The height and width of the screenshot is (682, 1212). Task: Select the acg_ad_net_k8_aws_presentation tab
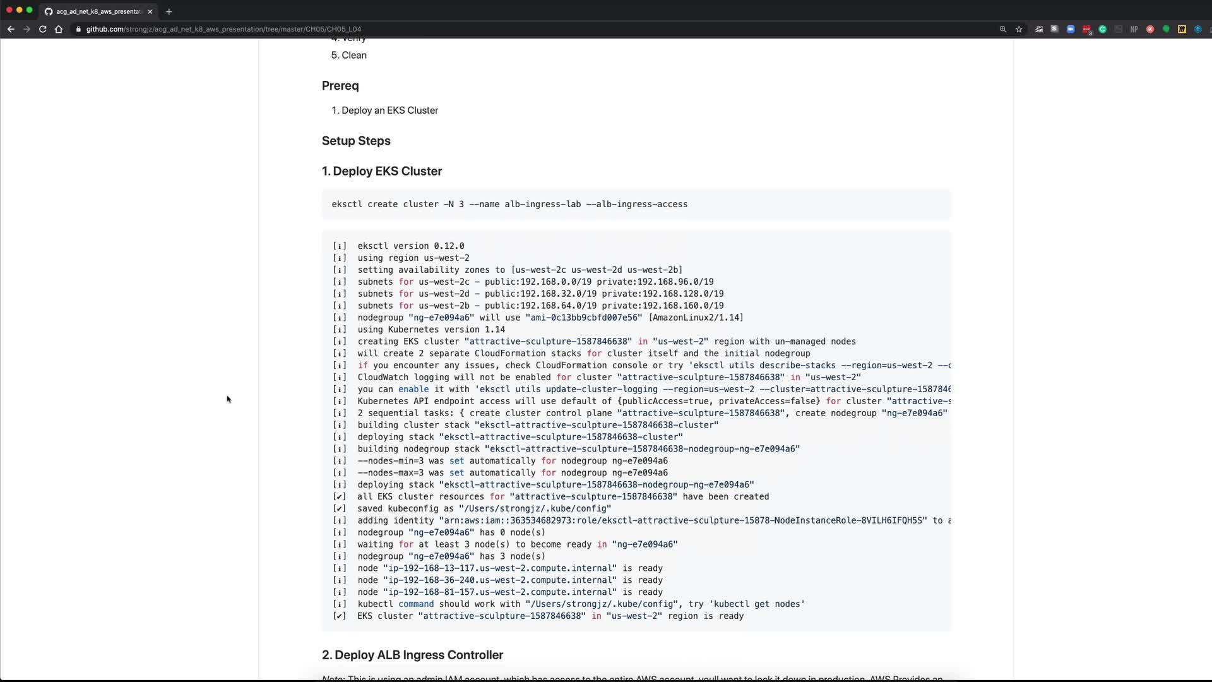98,11
